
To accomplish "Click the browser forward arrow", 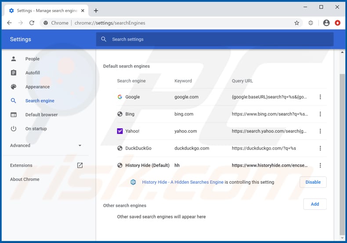I will [x=20, y=23].
